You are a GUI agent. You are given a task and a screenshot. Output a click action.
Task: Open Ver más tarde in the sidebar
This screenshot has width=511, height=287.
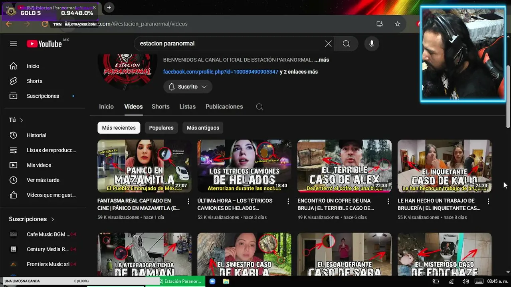(x=43, y=180)
